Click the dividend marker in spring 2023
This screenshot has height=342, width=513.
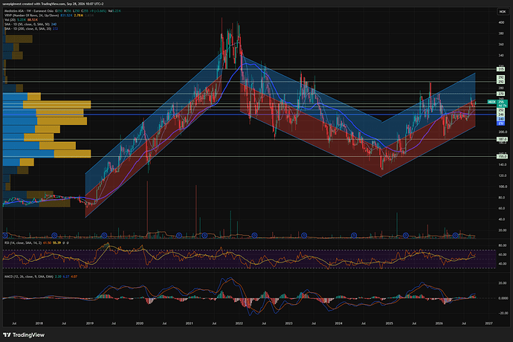point(304,235)
